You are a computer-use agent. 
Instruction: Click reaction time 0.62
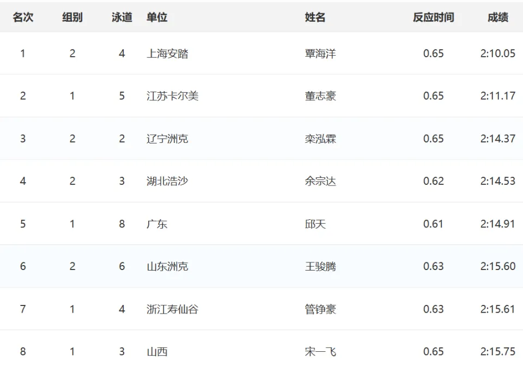tap(433, 181)
